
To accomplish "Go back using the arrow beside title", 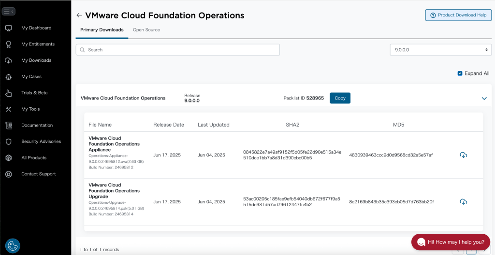I will [79, 15].
